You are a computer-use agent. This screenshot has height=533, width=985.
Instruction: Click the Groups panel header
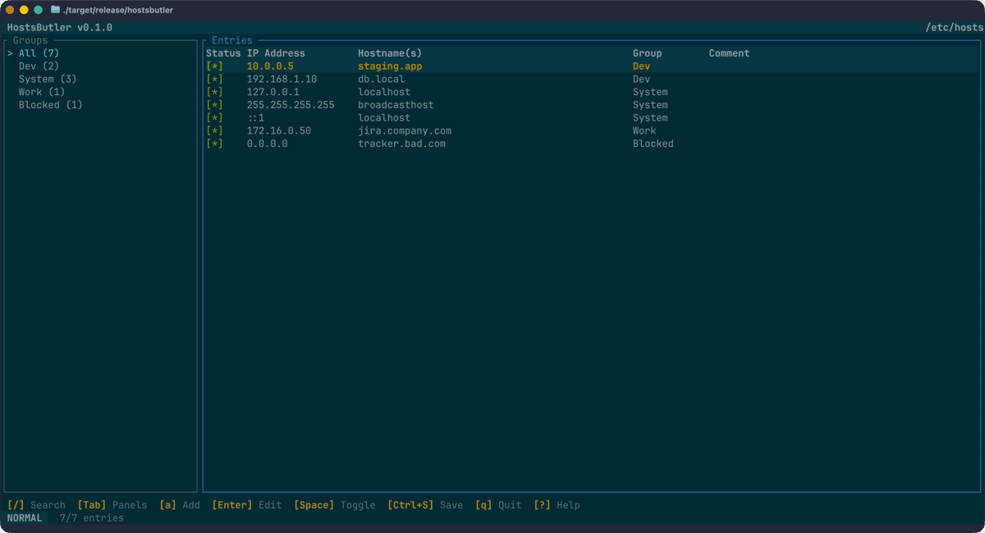[30, 39]
